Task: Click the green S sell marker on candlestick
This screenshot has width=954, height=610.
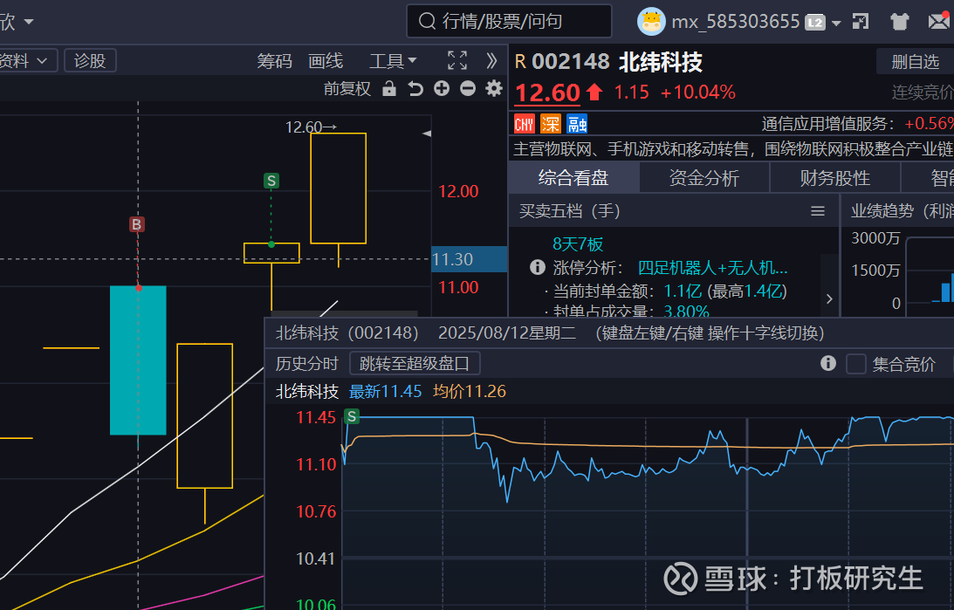Action: click(x=271, y=181)
